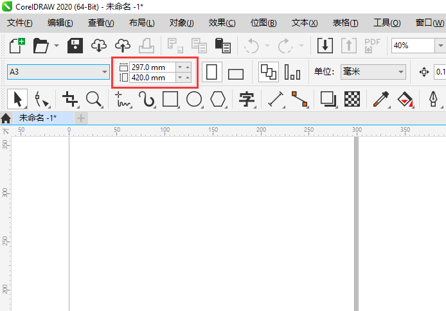Select the Text tool 字
This screenshot has width=446, height=311.
(247, 100)
